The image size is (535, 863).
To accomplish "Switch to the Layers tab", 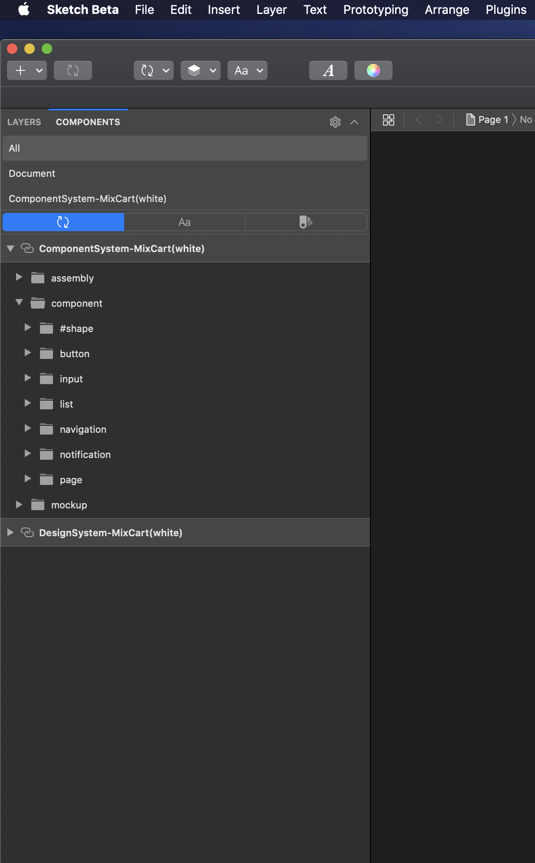I will point(24,122).
